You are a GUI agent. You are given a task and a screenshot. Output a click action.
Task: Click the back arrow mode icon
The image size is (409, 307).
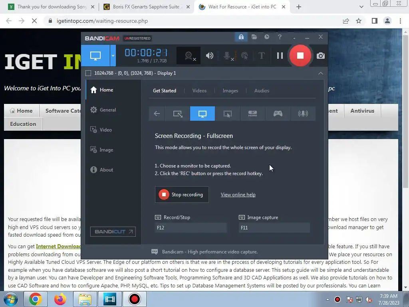point(157,114)
